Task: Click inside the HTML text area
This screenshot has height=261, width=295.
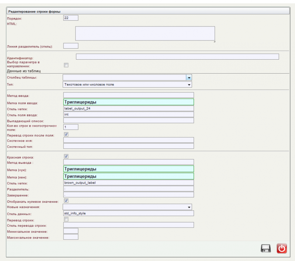Action: click(146, 33)
